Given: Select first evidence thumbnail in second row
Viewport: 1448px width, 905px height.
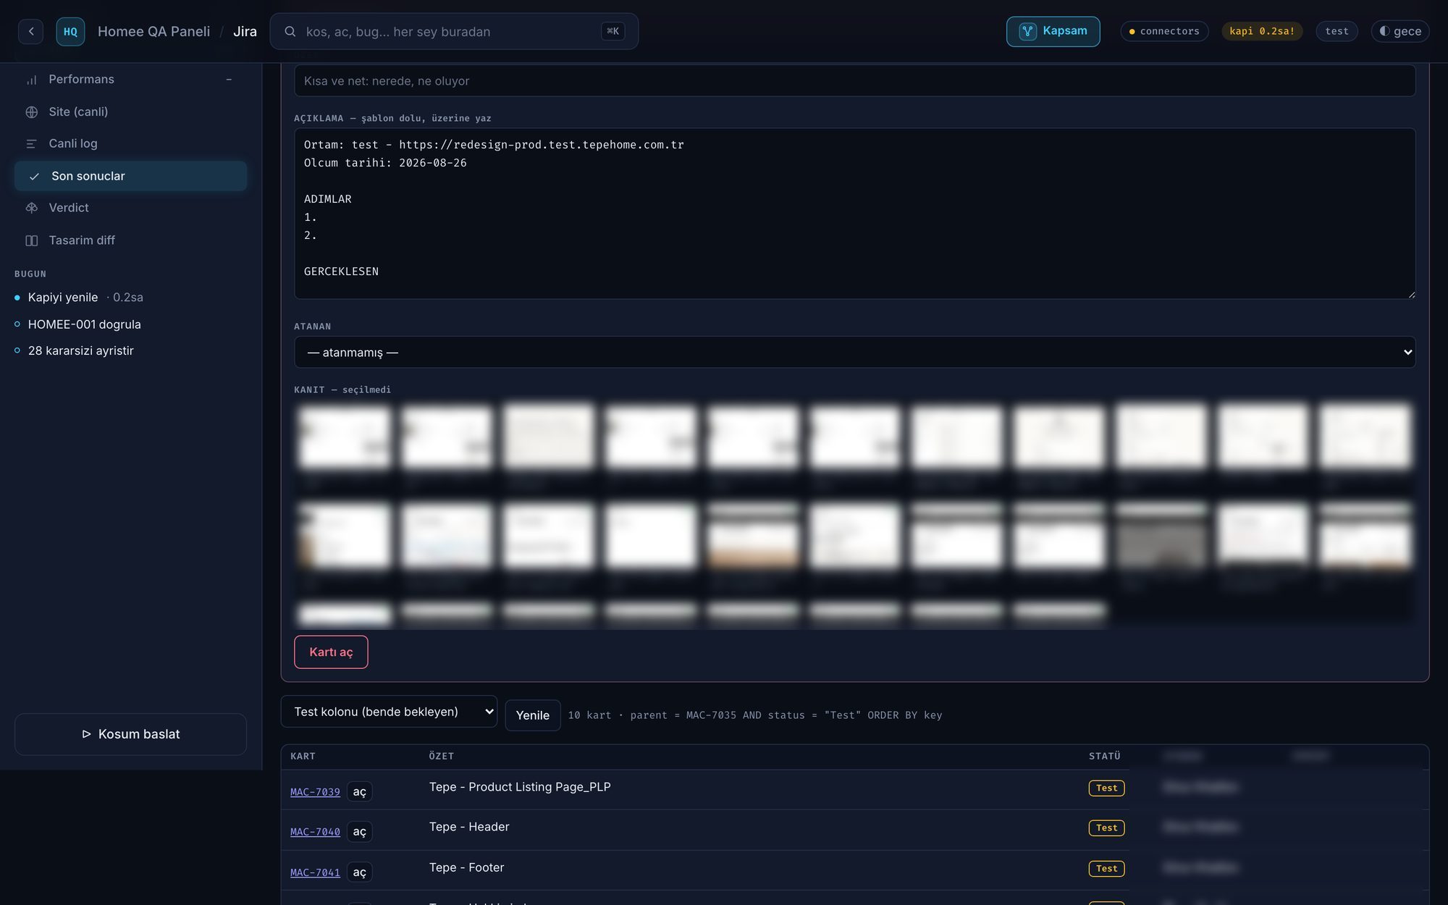Looking at the screenshot, I should pyautogui.click(x=344, y=536).
